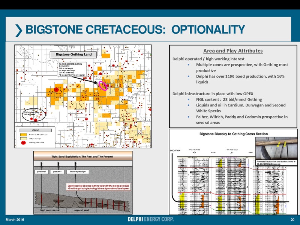Click the bullet about 1100 boed production

[x=240, y=79]
